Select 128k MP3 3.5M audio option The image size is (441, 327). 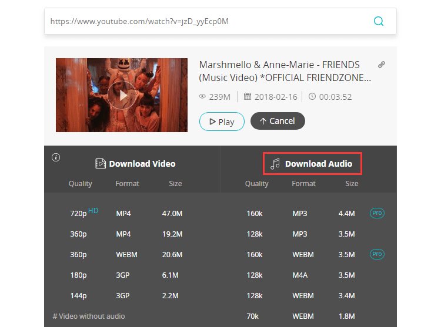coord(300,234)
